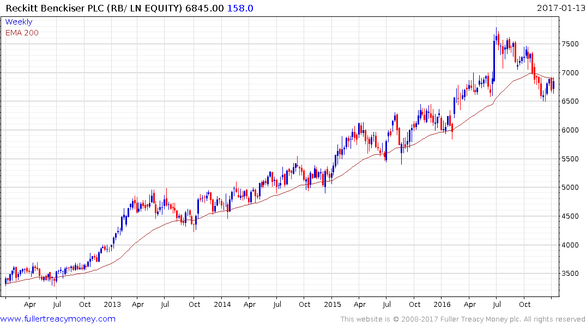Click the EMA 200 legend label
586x327 pixels.
tap(22, 33)
